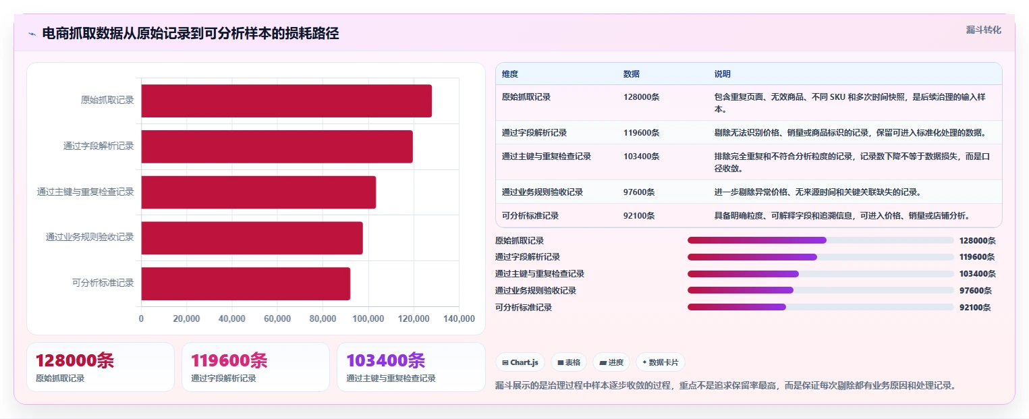
Task: Click the 60,000 tick on the chart axis
Action: click(x=277, y=318)
